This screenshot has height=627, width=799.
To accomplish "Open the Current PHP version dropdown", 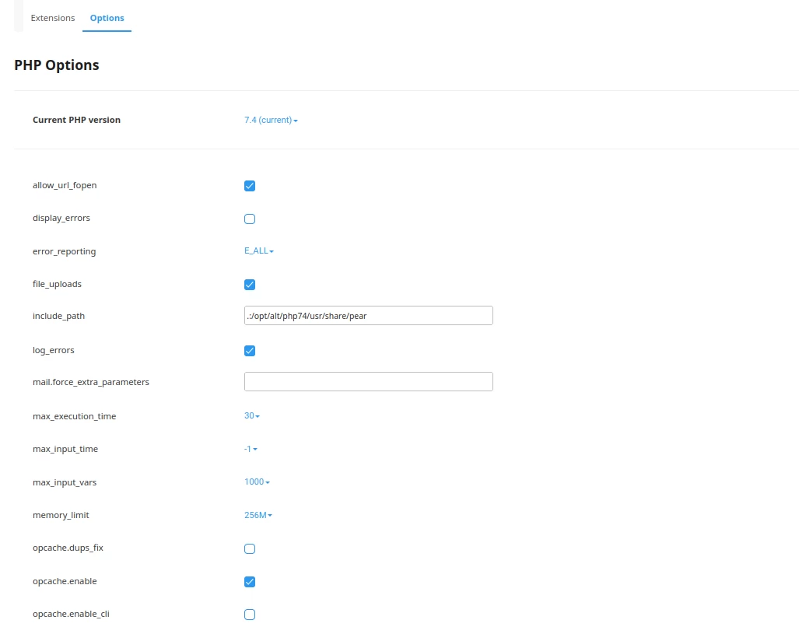I will coord(271,120).
